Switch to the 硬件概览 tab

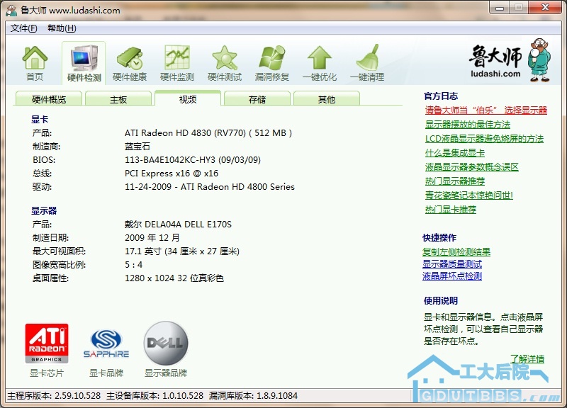tap(49, 100)
